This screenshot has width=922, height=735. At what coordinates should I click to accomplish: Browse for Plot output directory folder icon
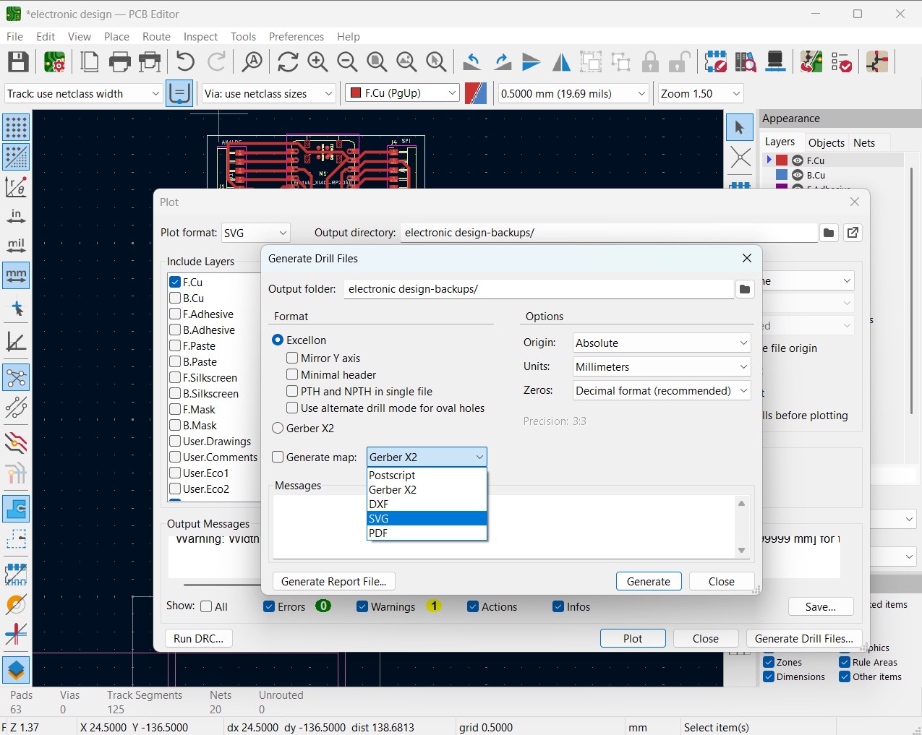829,233
